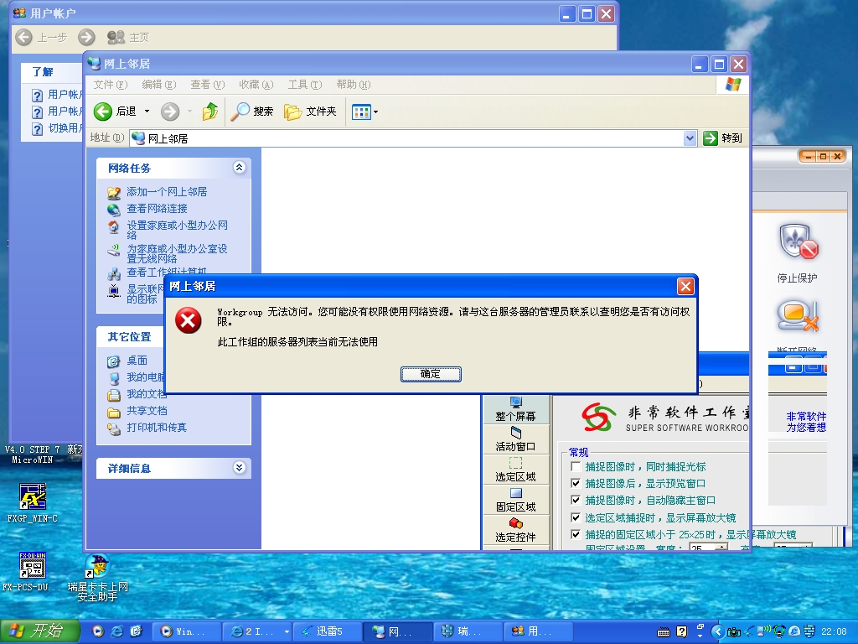Click 设置家庭或小型办公网络 link
Viewport: 858px width, 644px height.
pyautogui.click(x=178, y=230)
